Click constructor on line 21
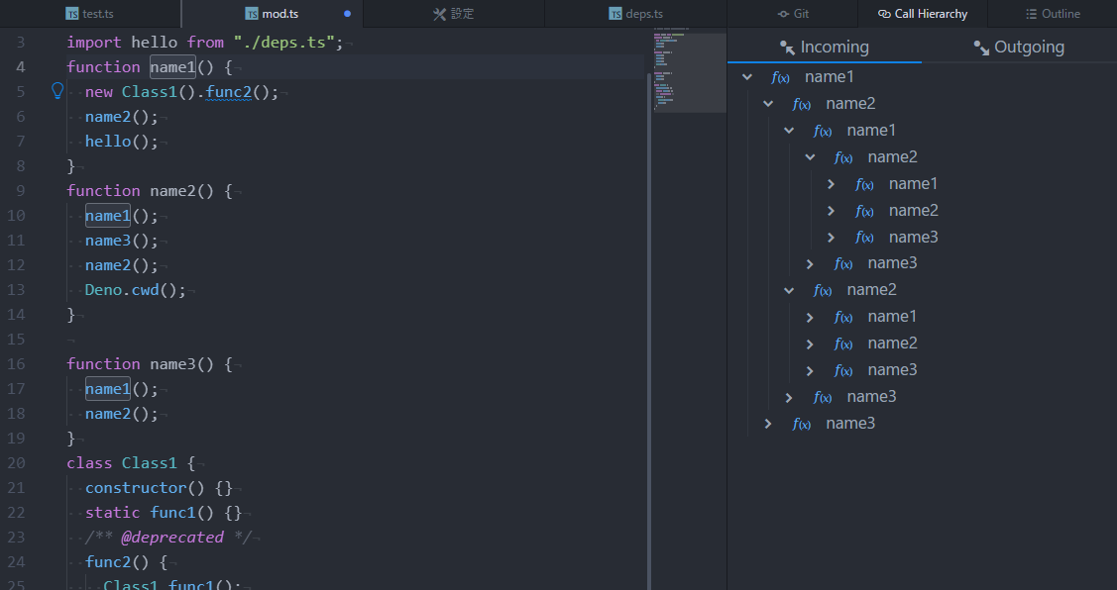 tap(136, 487)
